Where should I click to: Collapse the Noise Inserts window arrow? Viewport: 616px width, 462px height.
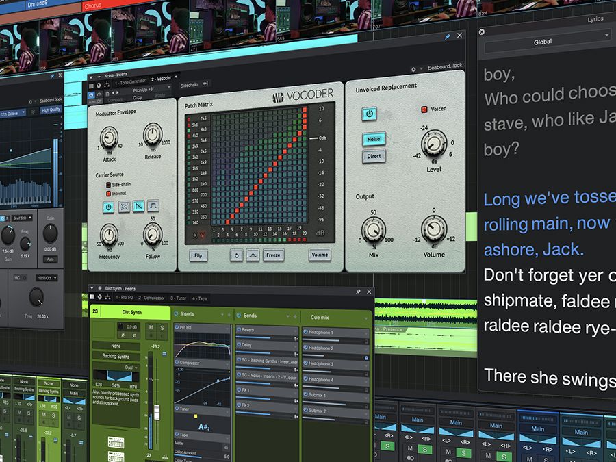[x=91, y=77]
